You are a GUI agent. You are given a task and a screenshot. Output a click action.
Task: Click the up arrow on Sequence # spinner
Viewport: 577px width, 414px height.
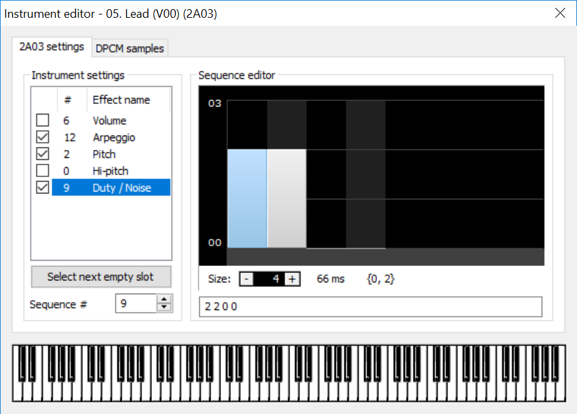pyautogui.click(x=164, y=299)
